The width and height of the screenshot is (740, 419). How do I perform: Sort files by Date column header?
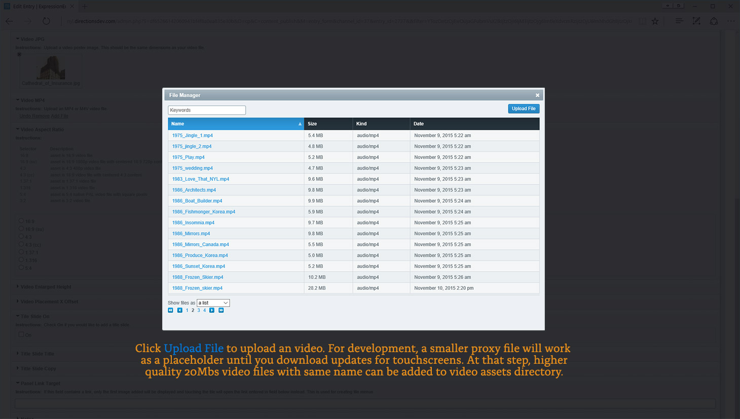(418, 124)
